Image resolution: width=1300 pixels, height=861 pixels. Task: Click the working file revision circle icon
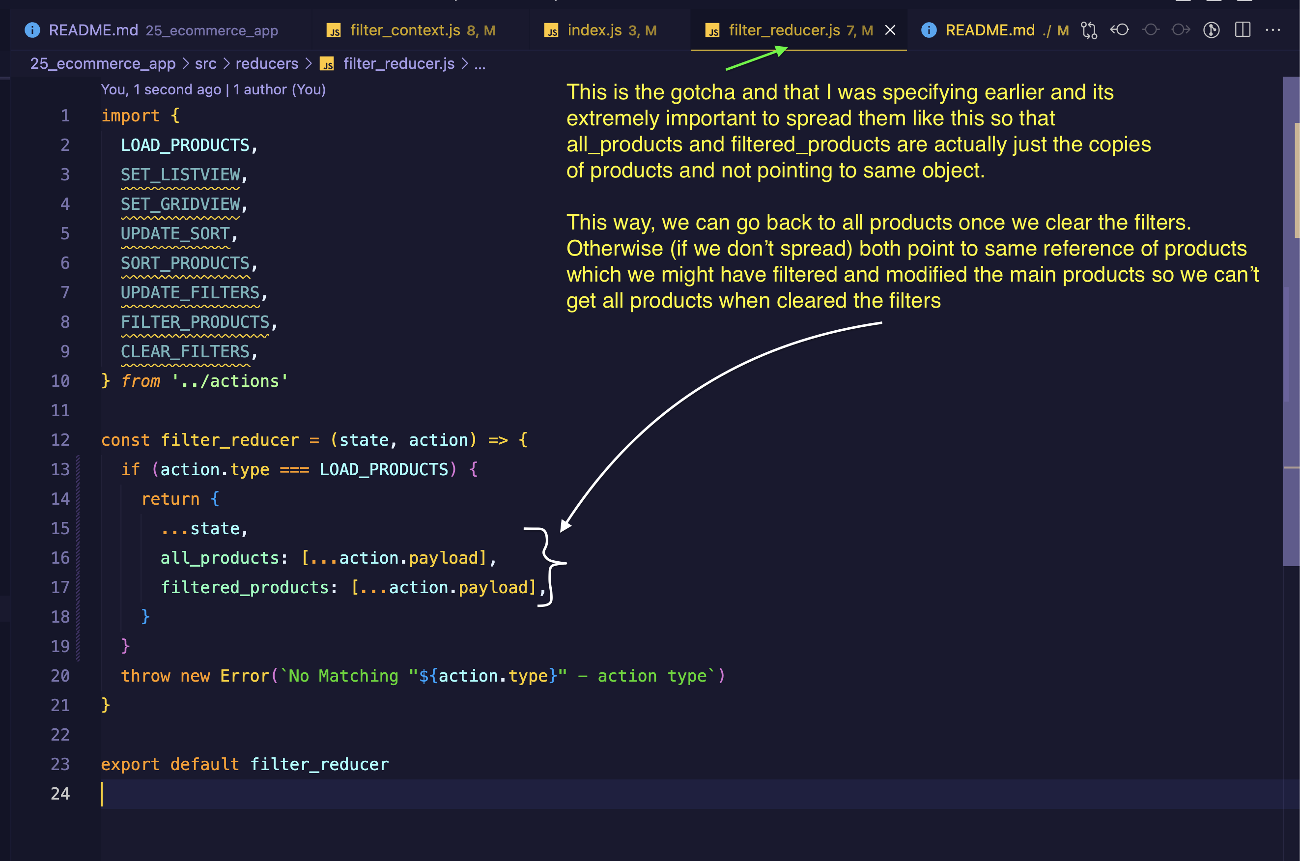click(x=1151, y=29)
